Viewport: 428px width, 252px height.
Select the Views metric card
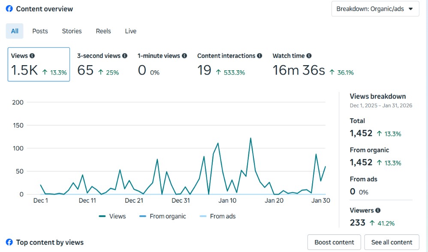coord(39,64)
